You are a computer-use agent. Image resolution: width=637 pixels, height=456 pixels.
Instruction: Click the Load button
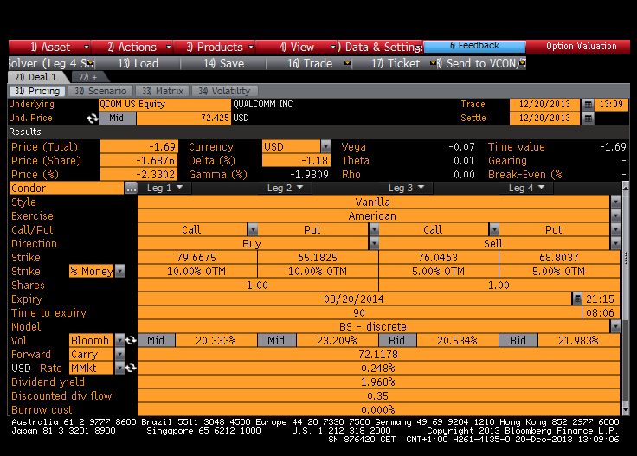(138, 64)
